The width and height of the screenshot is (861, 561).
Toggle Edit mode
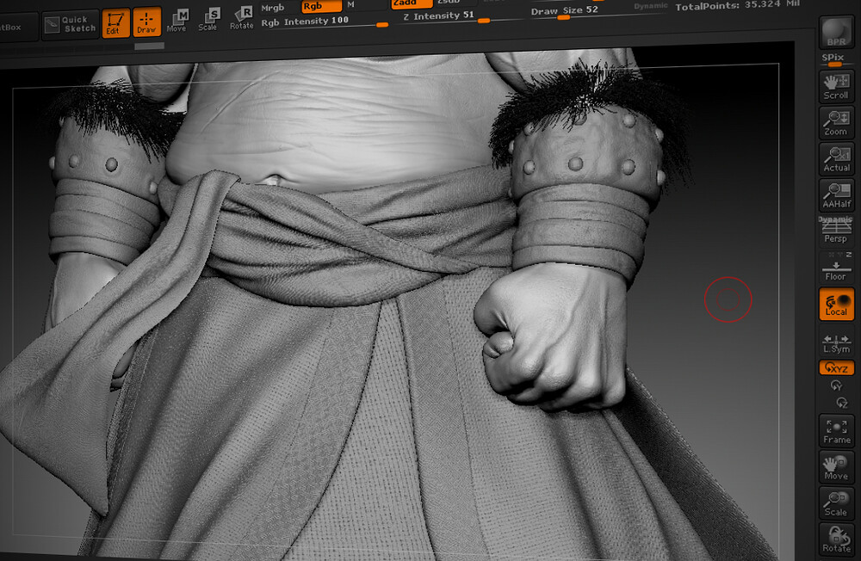[x=115, y=23]
